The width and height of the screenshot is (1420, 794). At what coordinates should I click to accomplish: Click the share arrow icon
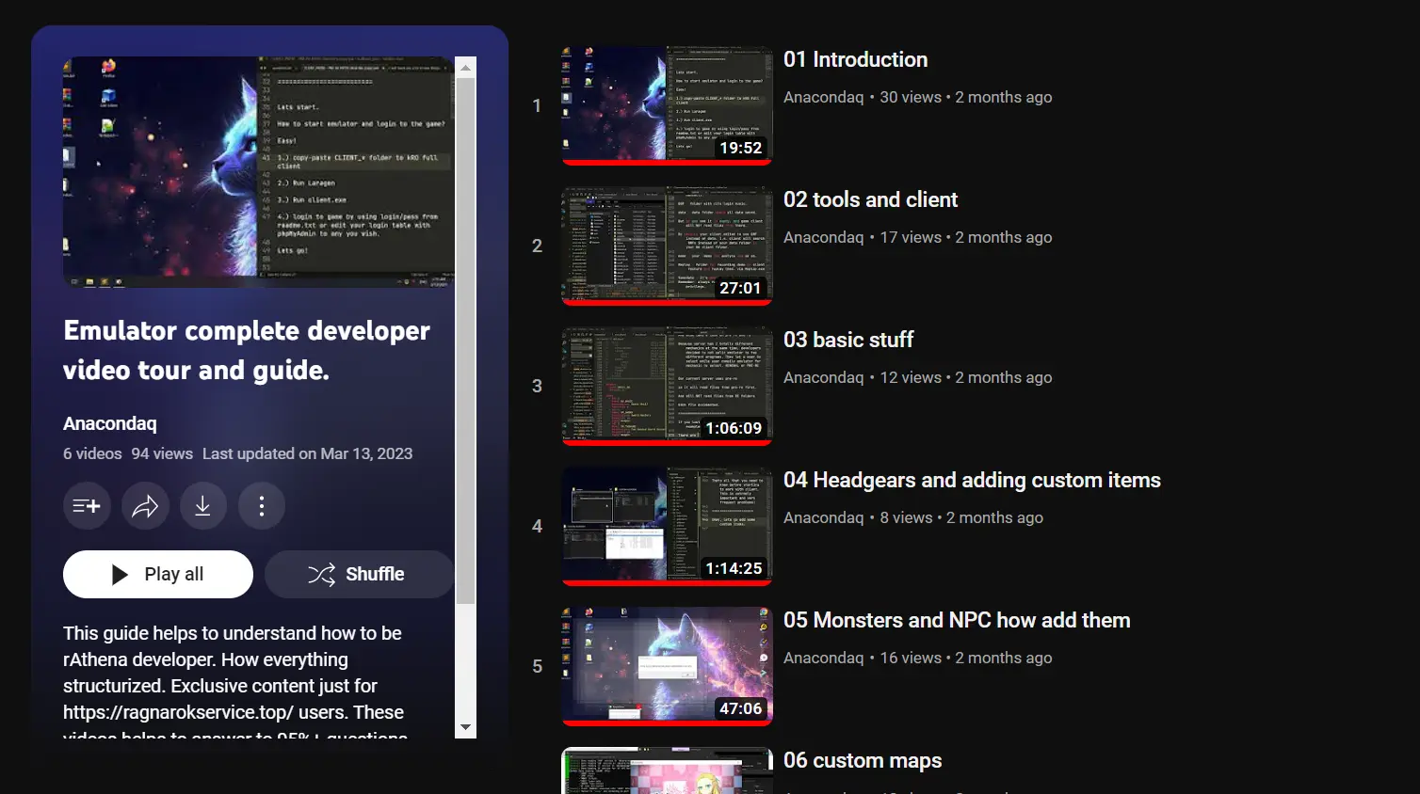click(x=145, y=506)
